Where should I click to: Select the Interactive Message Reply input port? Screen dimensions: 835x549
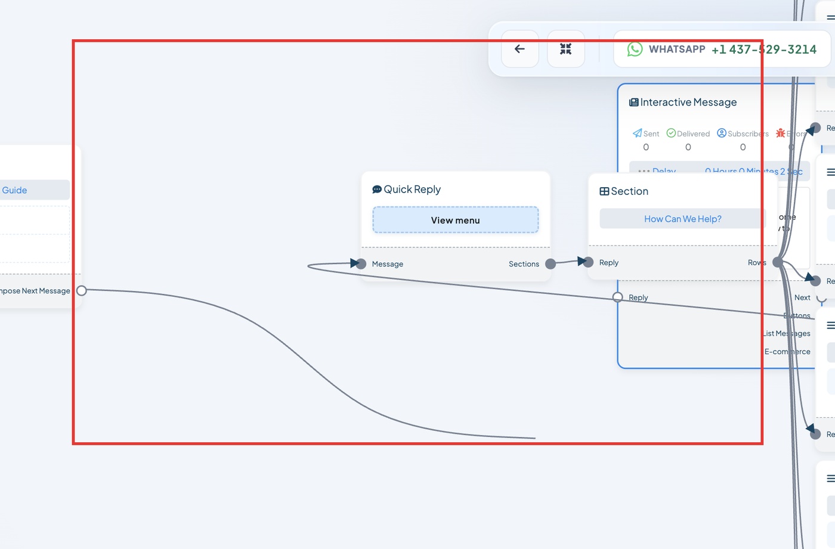click(x=618, y=297)
